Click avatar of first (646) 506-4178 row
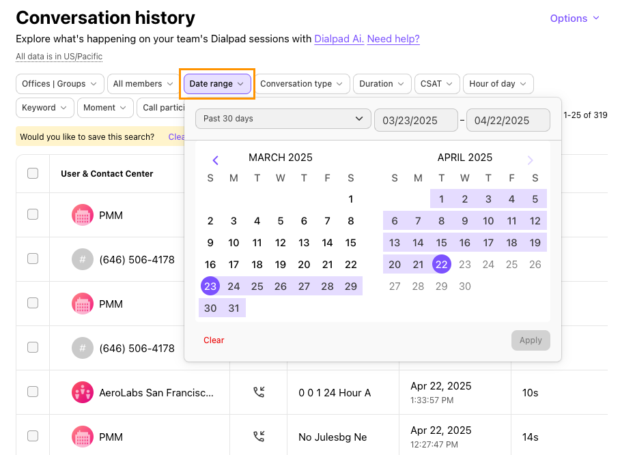The width and height of the screenshot is (620, 455). 83,259
